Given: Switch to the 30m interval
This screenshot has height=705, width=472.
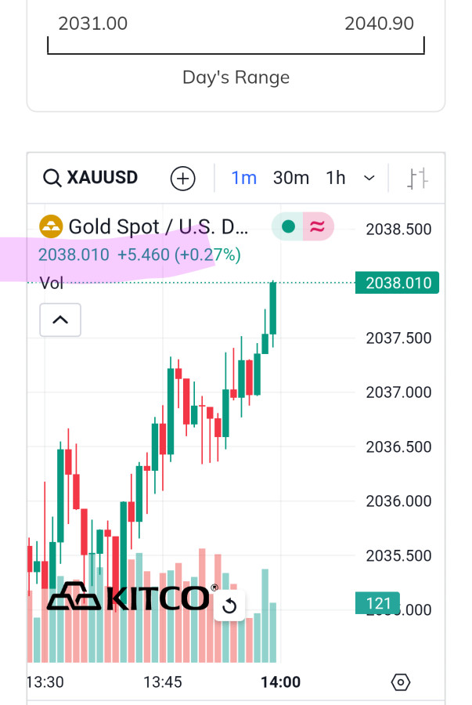Looking at the screenshot, I should point(291,178).
